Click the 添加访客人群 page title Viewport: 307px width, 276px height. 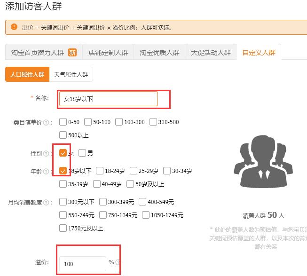coord(33,6)
